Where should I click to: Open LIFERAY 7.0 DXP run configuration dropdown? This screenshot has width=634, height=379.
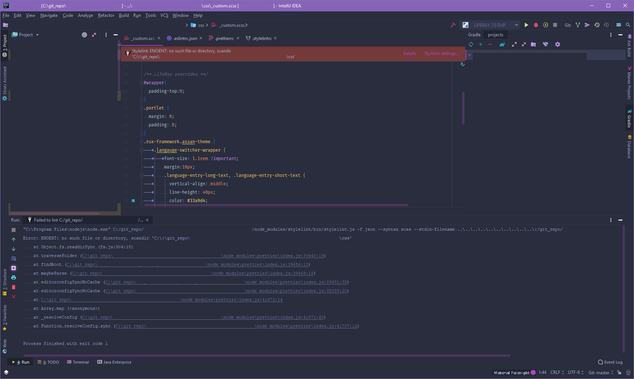tap(517, 25)
